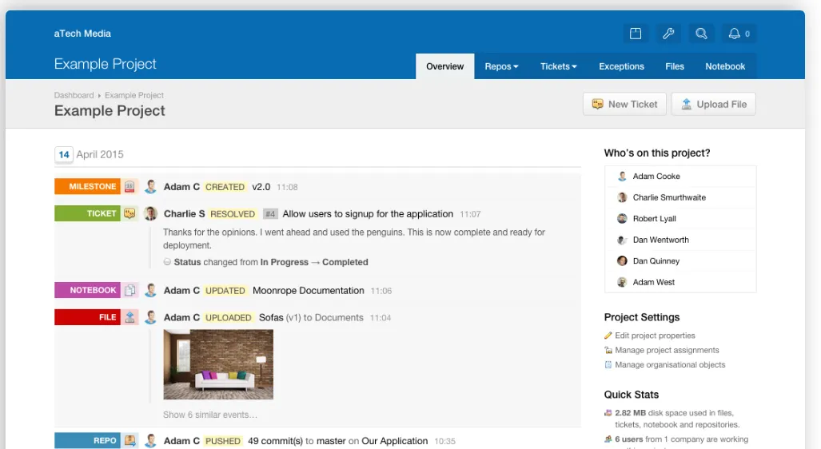Click the repo icon beside REPO label
Screen dimensions: 821x449
pyautogui.click(x=130, y=441)
